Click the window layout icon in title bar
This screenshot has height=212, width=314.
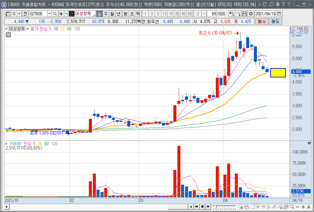point(265,4)
